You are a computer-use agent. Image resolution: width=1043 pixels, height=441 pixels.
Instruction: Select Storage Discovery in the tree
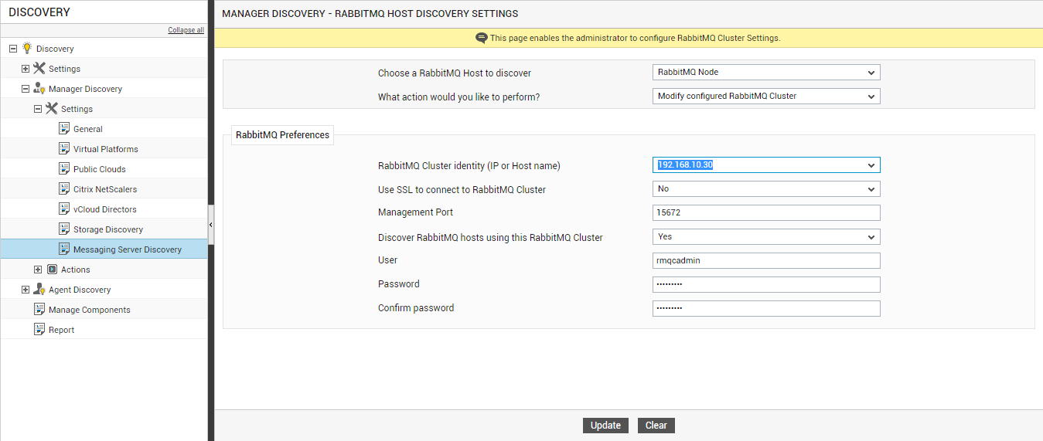108,229
